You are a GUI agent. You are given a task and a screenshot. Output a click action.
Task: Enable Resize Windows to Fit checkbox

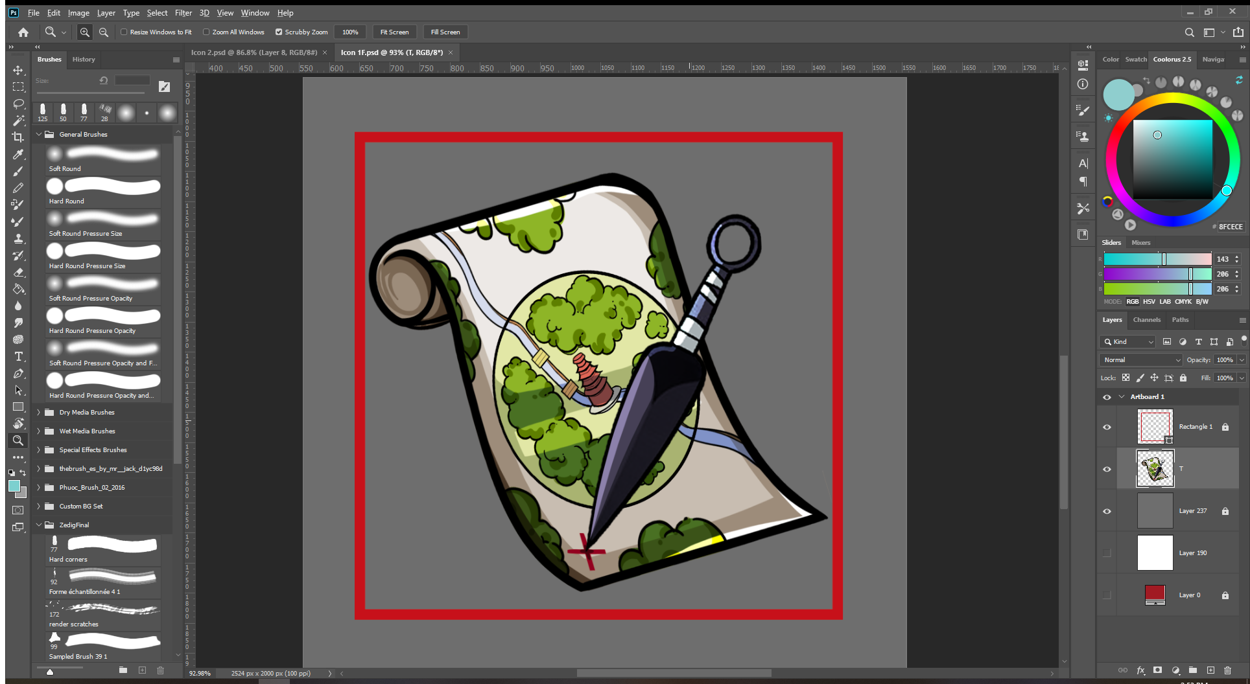[x=124, y=32]
